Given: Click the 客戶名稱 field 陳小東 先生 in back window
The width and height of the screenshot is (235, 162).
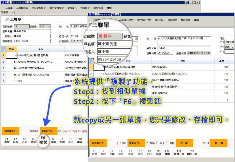Looking at the screenshot, I should point(32,31).
